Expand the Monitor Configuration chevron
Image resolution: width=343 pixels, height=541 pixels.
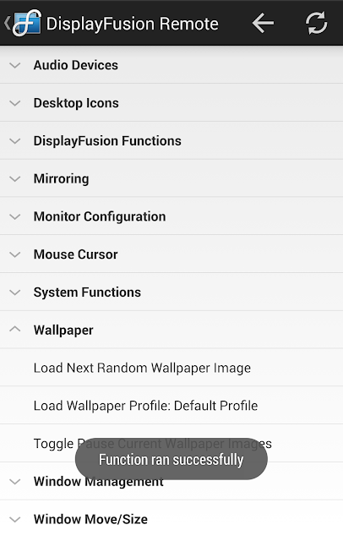coord(15,216)
